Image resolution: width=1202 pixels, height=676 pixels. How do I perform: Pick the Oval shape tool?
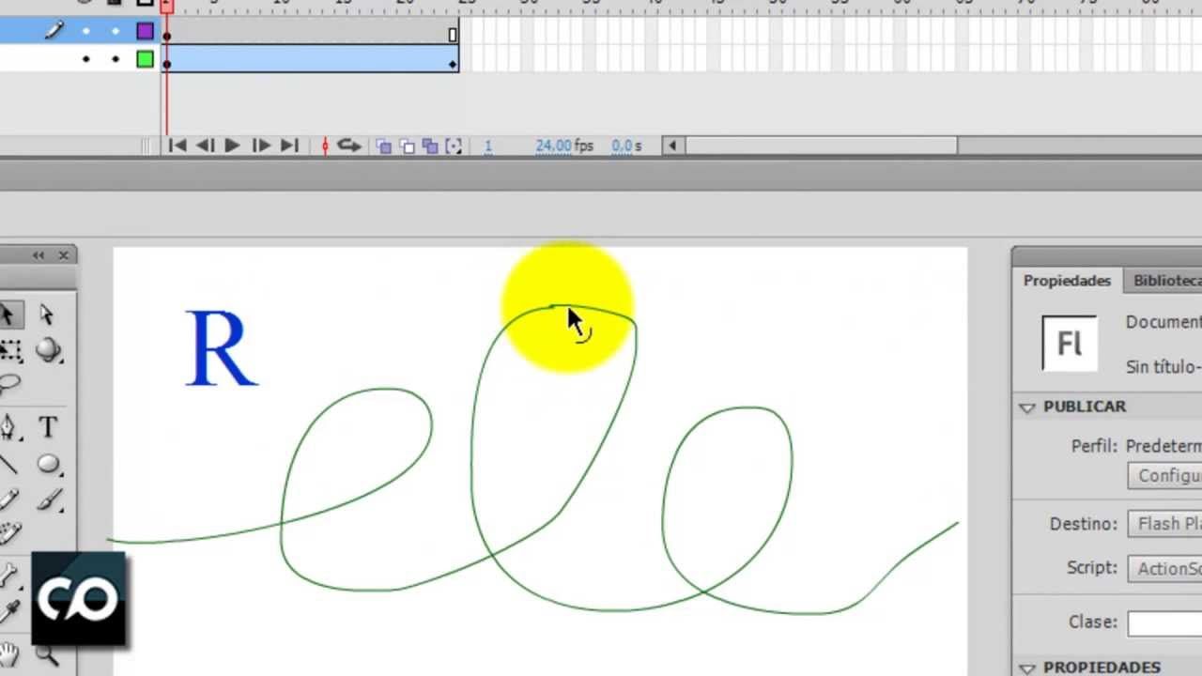pos(48,465)
